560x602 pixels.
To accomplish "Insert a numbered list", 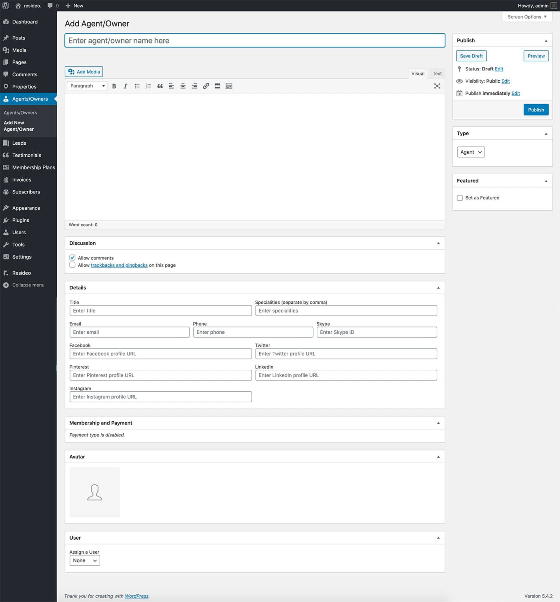I will pyautogui.click(x=148, y=86).
